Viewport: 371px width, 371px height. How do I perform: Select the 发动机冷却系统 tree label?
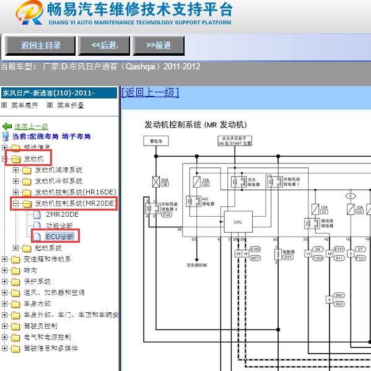58,181
